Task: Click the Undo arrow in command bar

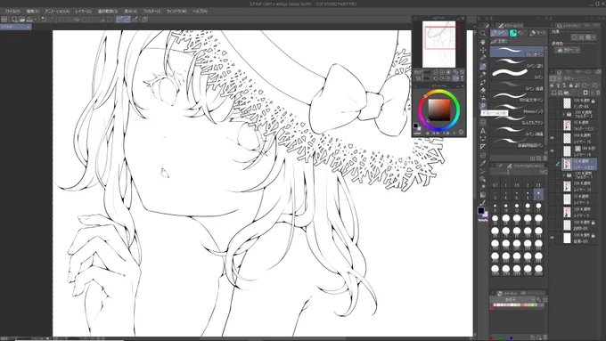Action: (44, 20)
